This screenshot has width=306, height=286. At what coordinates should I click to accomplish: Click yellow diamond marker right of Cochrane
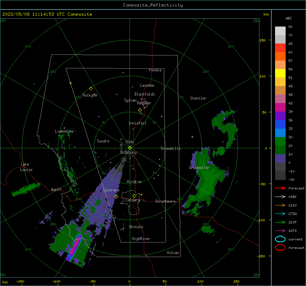coord(116,196)
